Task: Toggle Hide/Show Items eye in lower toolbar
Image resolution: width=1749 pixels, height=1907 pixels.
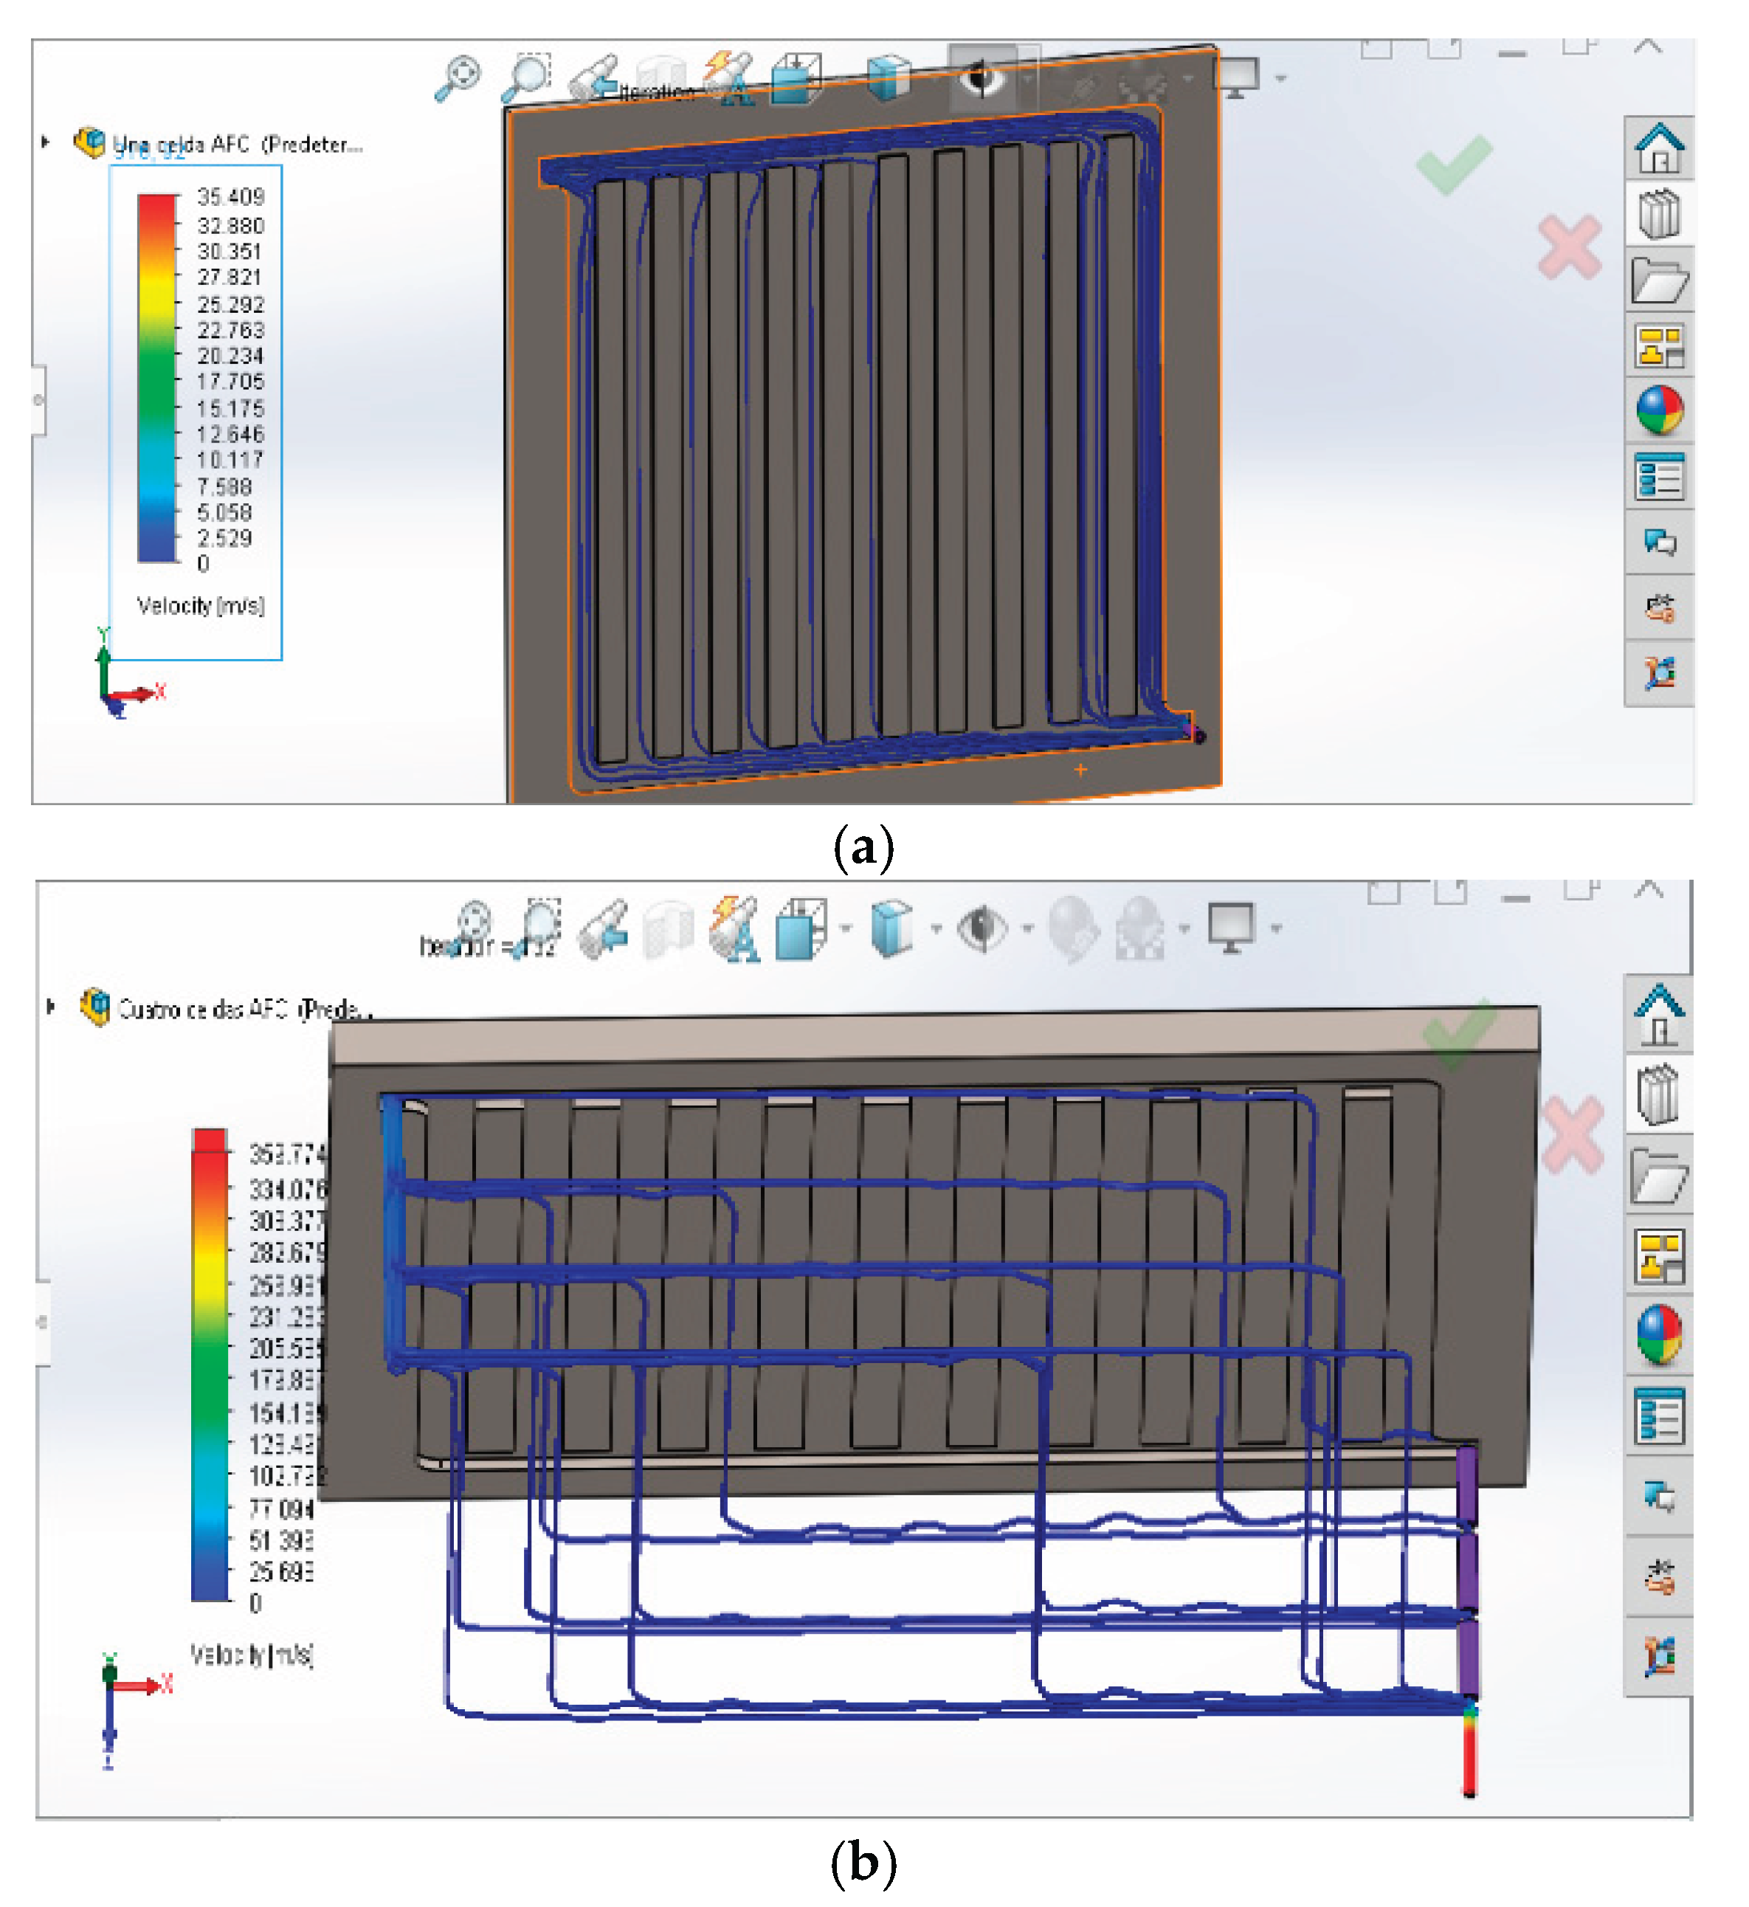Action: 982,928
